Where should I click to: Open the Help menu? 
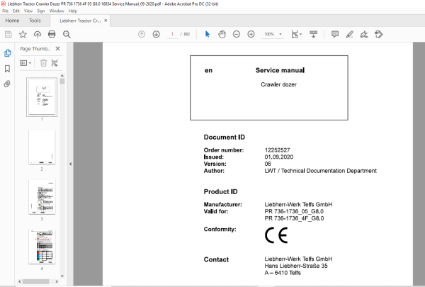pyautogui.click(x=73, y=11)
